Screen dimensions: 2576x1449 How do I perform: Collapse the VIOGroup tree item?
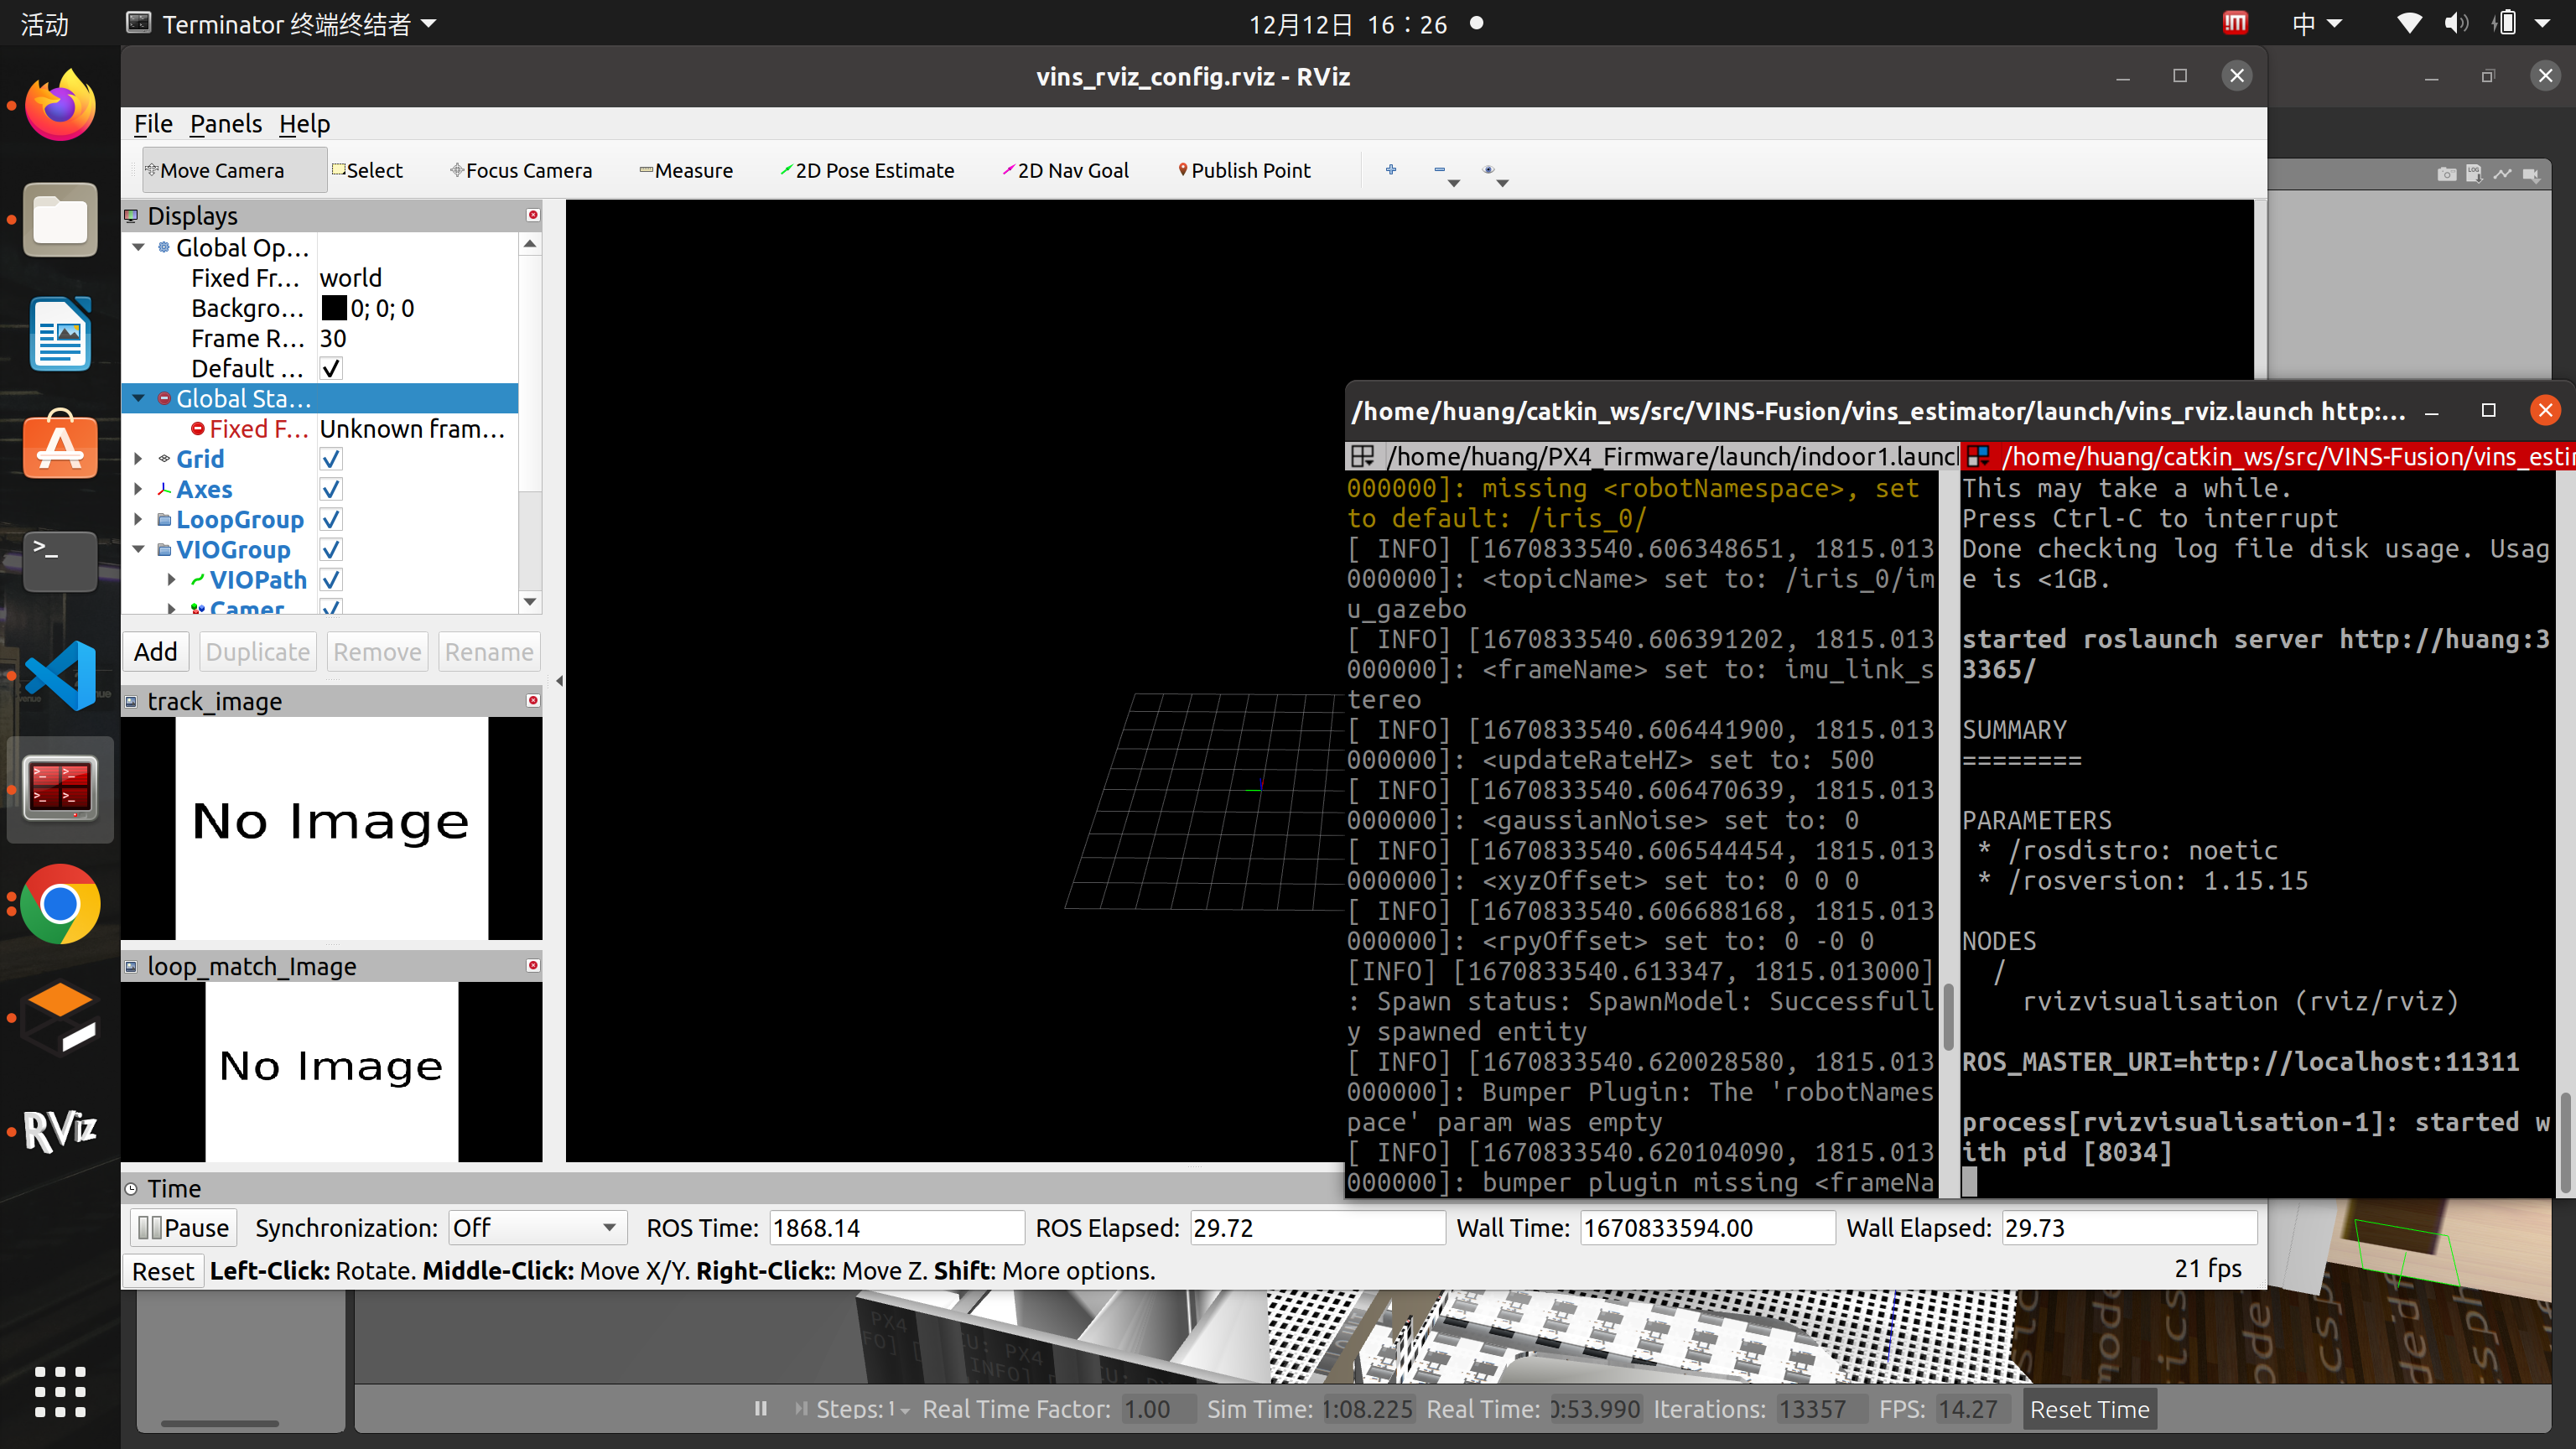[x=138, y=549]
